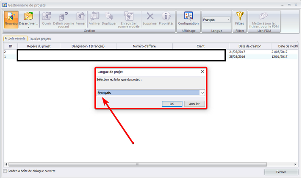This screenshot has width=302, height=178.
Task: Switch to Projets récents tab
Action: (15, 39)
